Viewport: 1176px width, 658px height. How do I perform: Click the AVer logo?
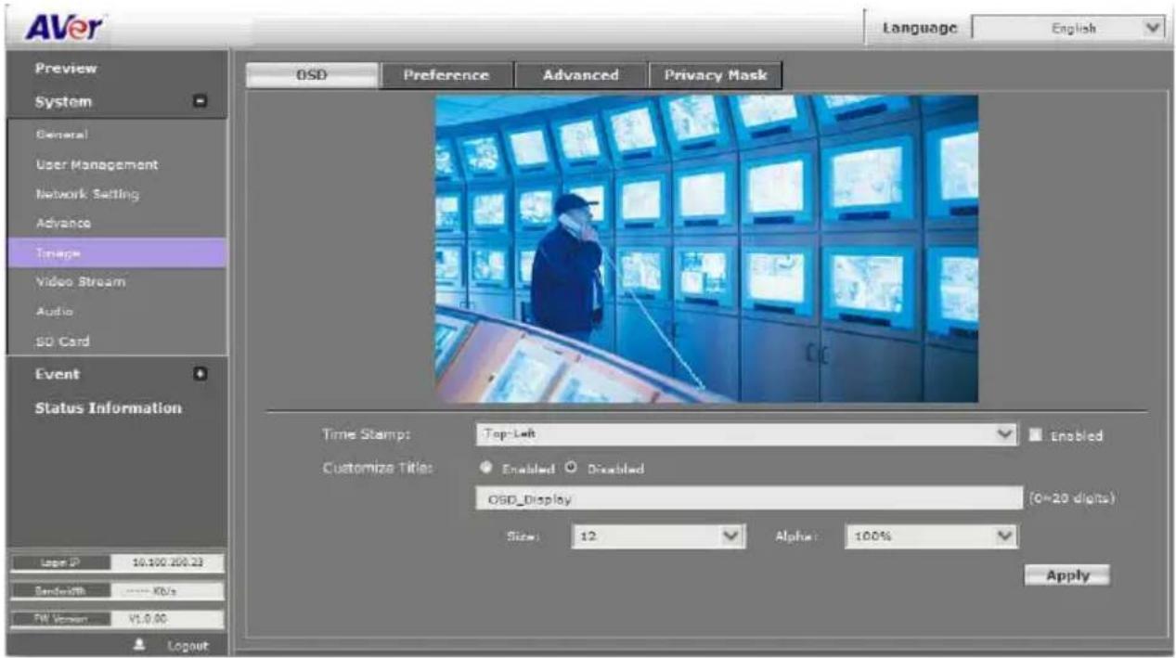coord(62,28)
